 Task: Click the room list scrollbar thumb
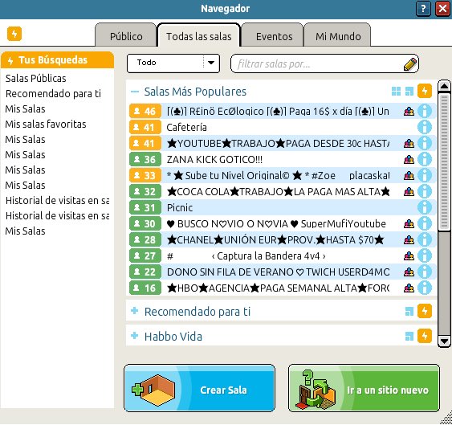444,161
